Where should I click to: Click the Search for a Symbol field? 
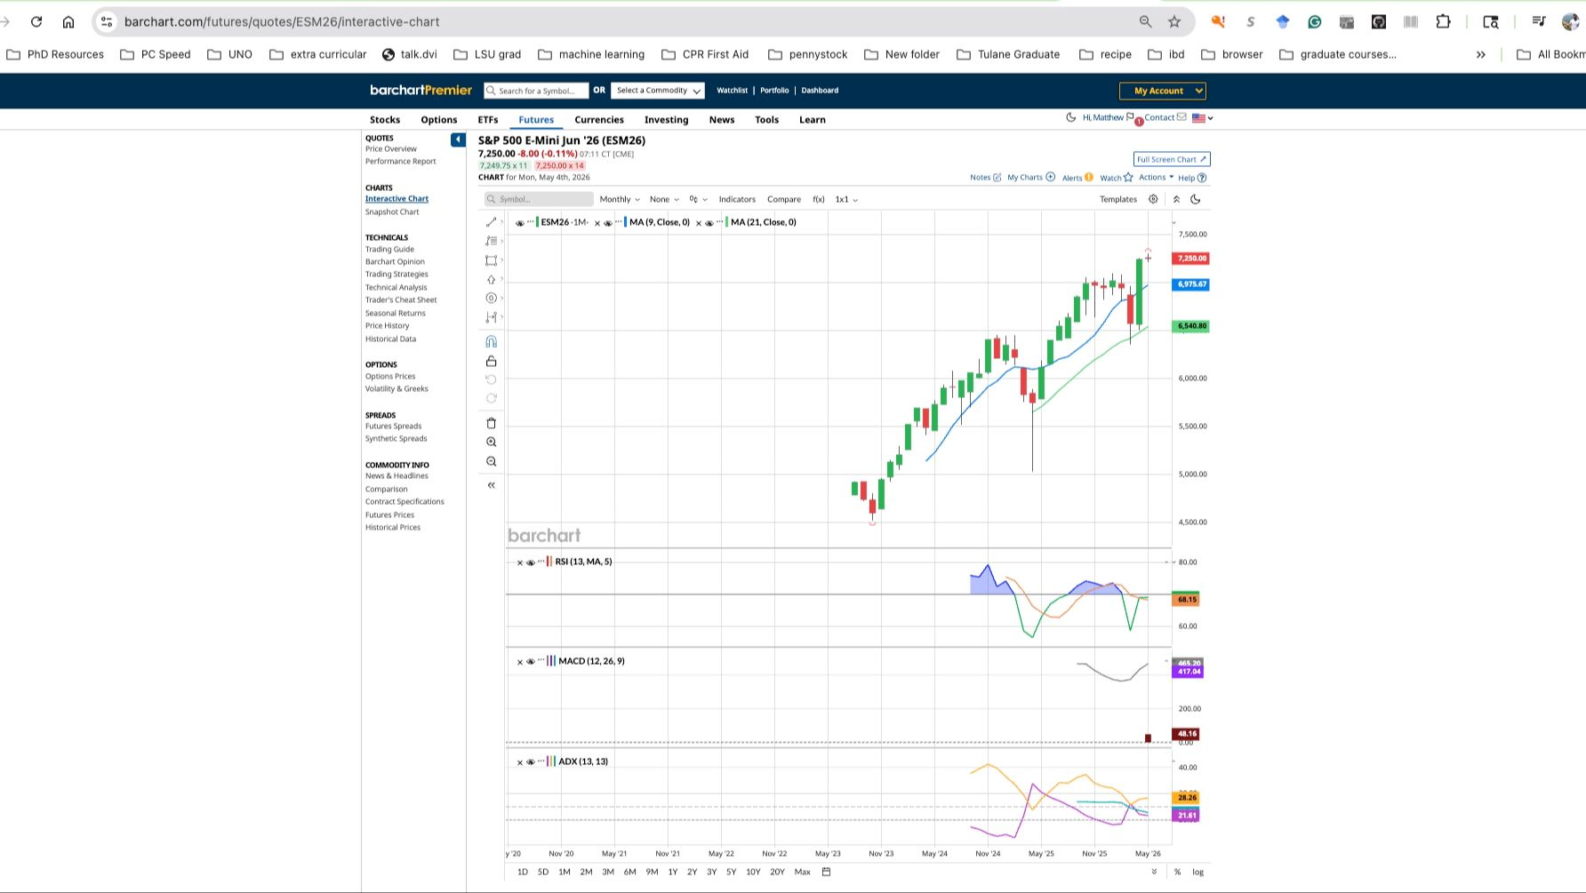click(x=536, y=91)
